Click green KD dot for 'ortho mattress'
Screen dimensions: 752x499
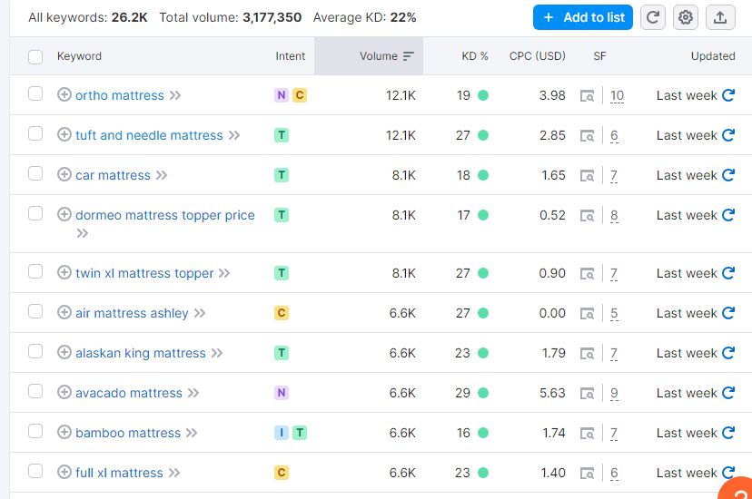(x=483, y=95)
